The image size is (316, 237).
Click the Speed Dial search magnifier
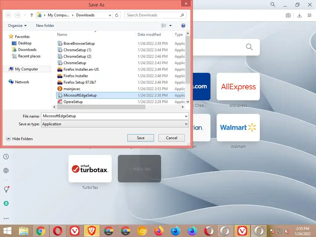249,47
